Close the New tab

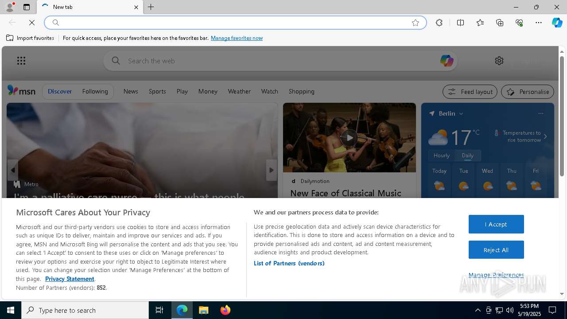(136, 7)
